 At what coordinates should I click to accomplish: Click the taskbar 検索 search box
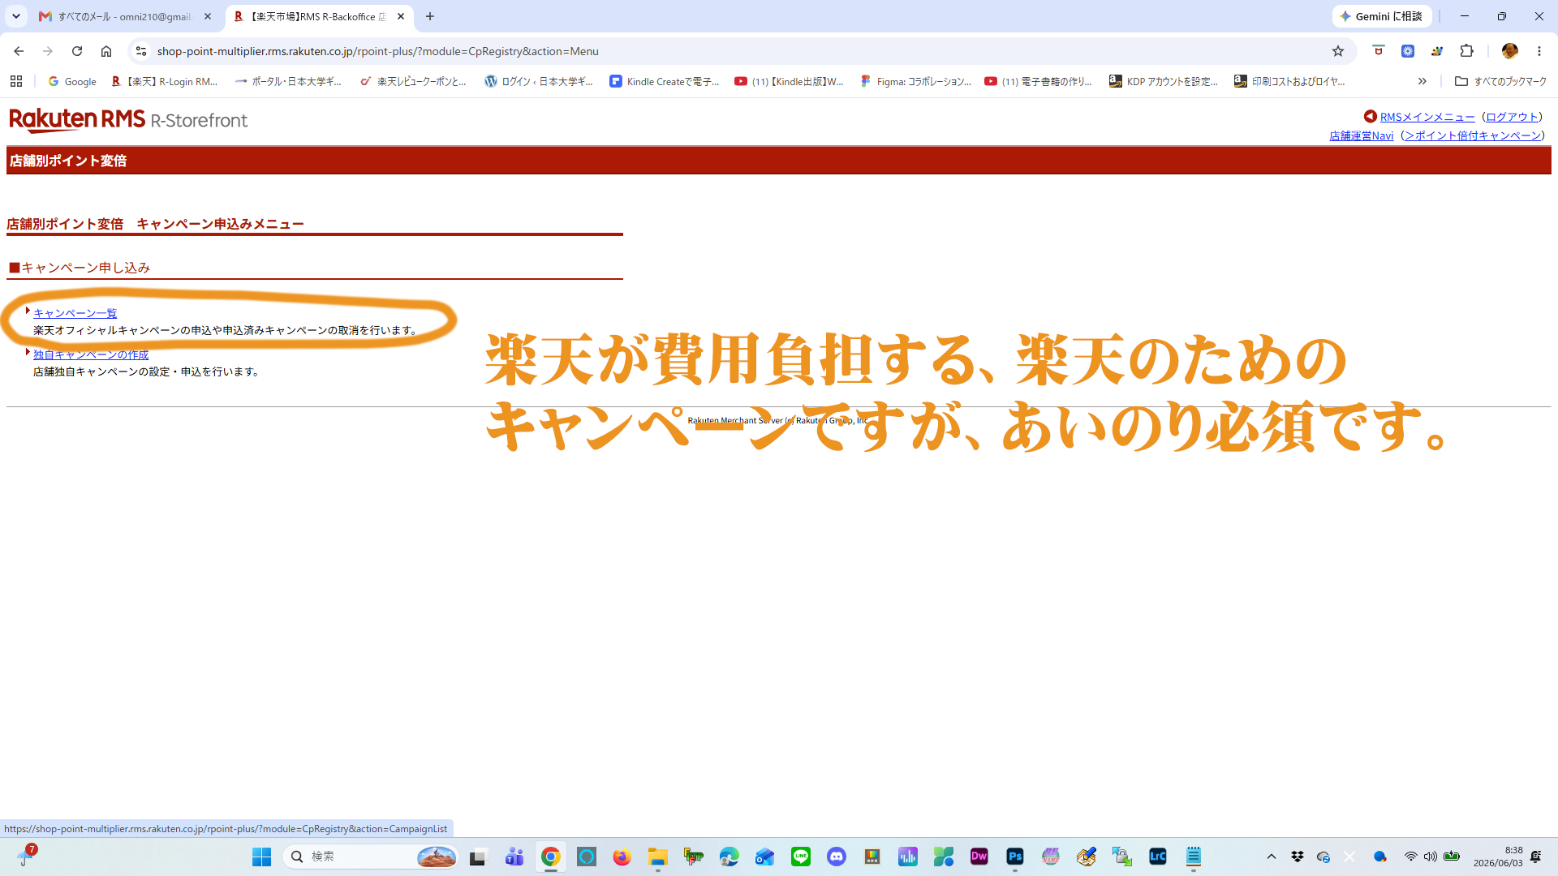coord(371,857)
